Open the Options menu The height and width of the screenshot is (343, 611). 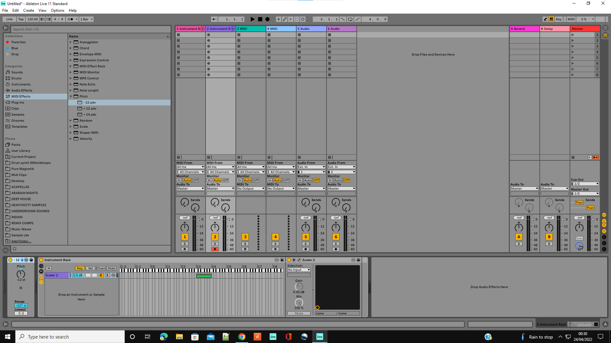tap(58, 10)
